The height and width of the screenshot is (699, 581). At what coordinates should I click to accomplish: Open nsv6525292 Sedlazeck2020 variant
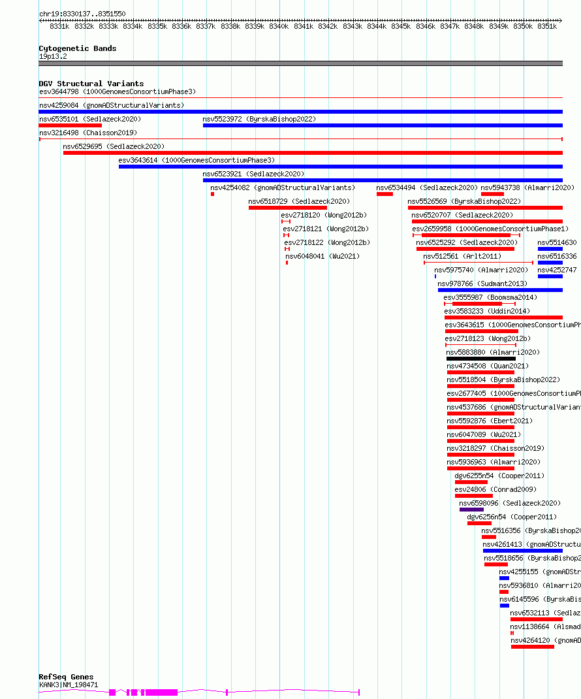(467, 242)
